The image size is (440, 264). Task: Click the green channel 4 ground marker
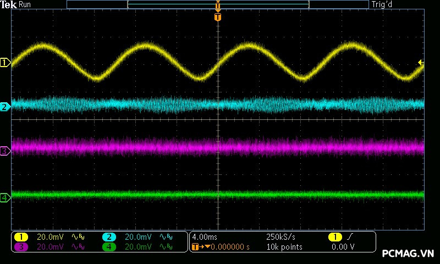(x=5, y=197)
